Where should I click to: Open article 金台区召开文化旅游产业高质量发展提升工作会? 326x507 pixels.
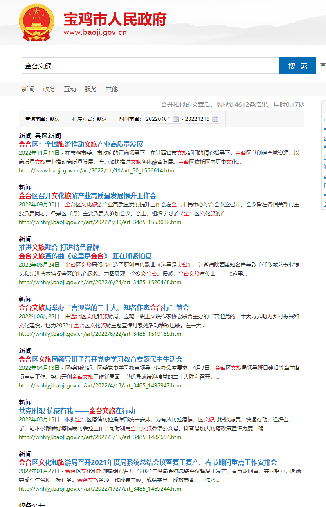88,196
